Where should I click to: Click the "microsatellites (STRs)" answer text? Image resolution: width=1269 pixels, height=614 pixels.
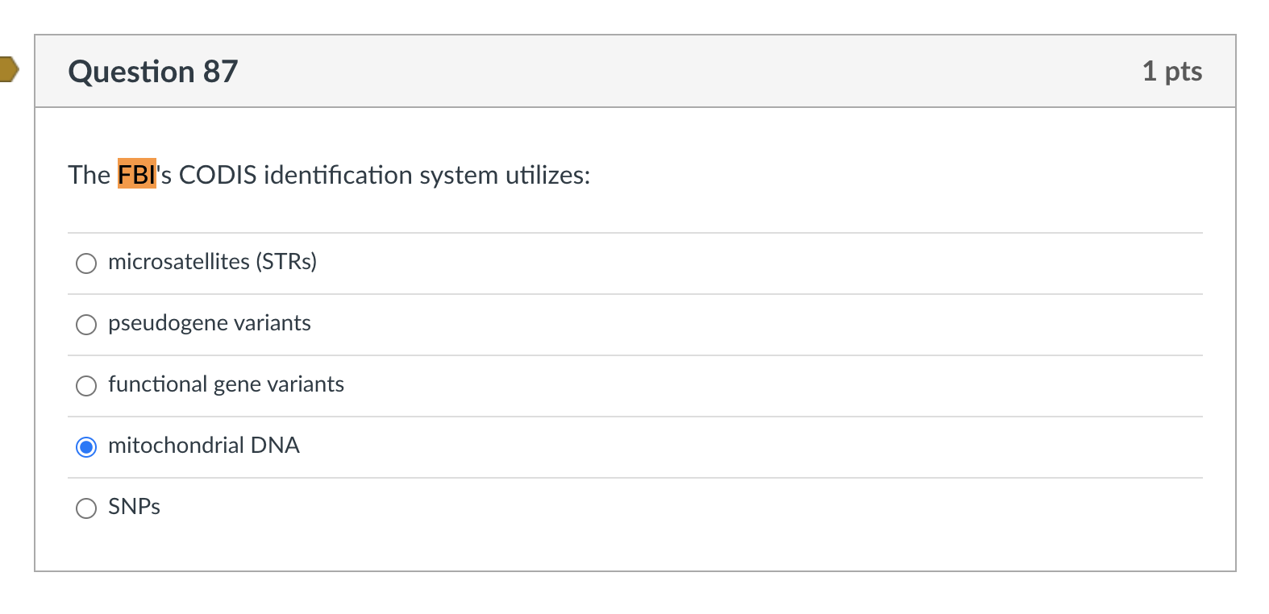pyautogui.click(x=212, y=262)
